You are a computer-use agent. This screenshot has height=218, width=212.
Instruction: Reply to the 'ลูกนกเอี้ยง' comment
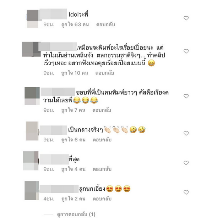pyautogui.click(x=102, y=199)
